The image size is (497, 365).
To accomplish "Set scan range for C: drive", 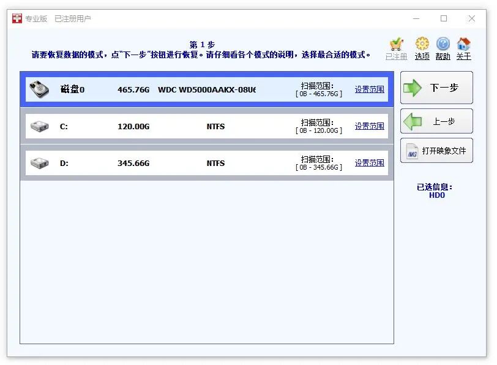I will coord(369,126).
